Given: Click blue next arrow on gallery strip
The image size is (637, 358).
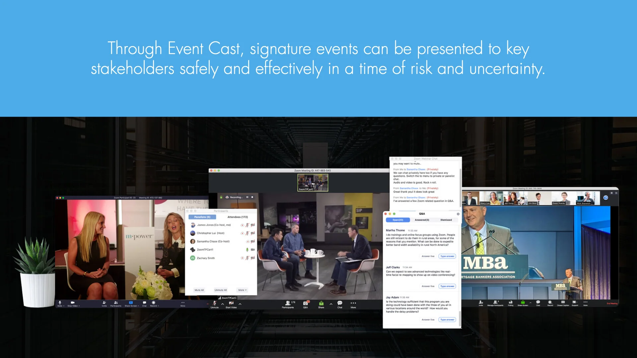Looking at the screenshot, I should click(605, 198).
